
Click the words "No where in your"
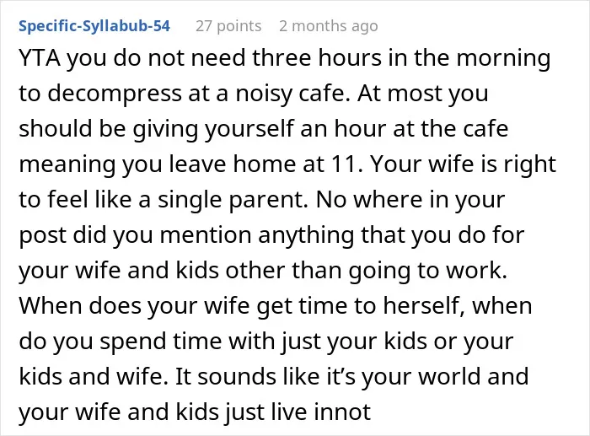[x=410, y=200]
